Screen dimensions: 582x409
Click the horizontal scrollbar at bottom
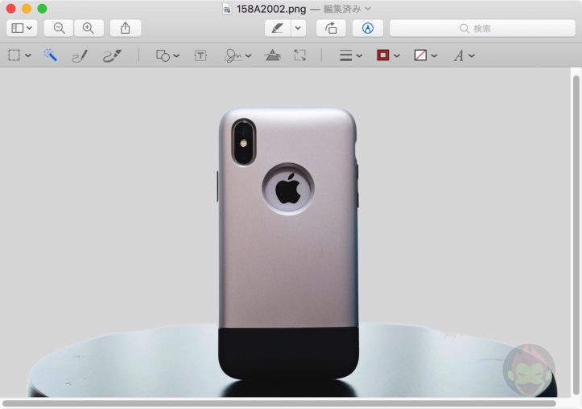coord(279,403)
